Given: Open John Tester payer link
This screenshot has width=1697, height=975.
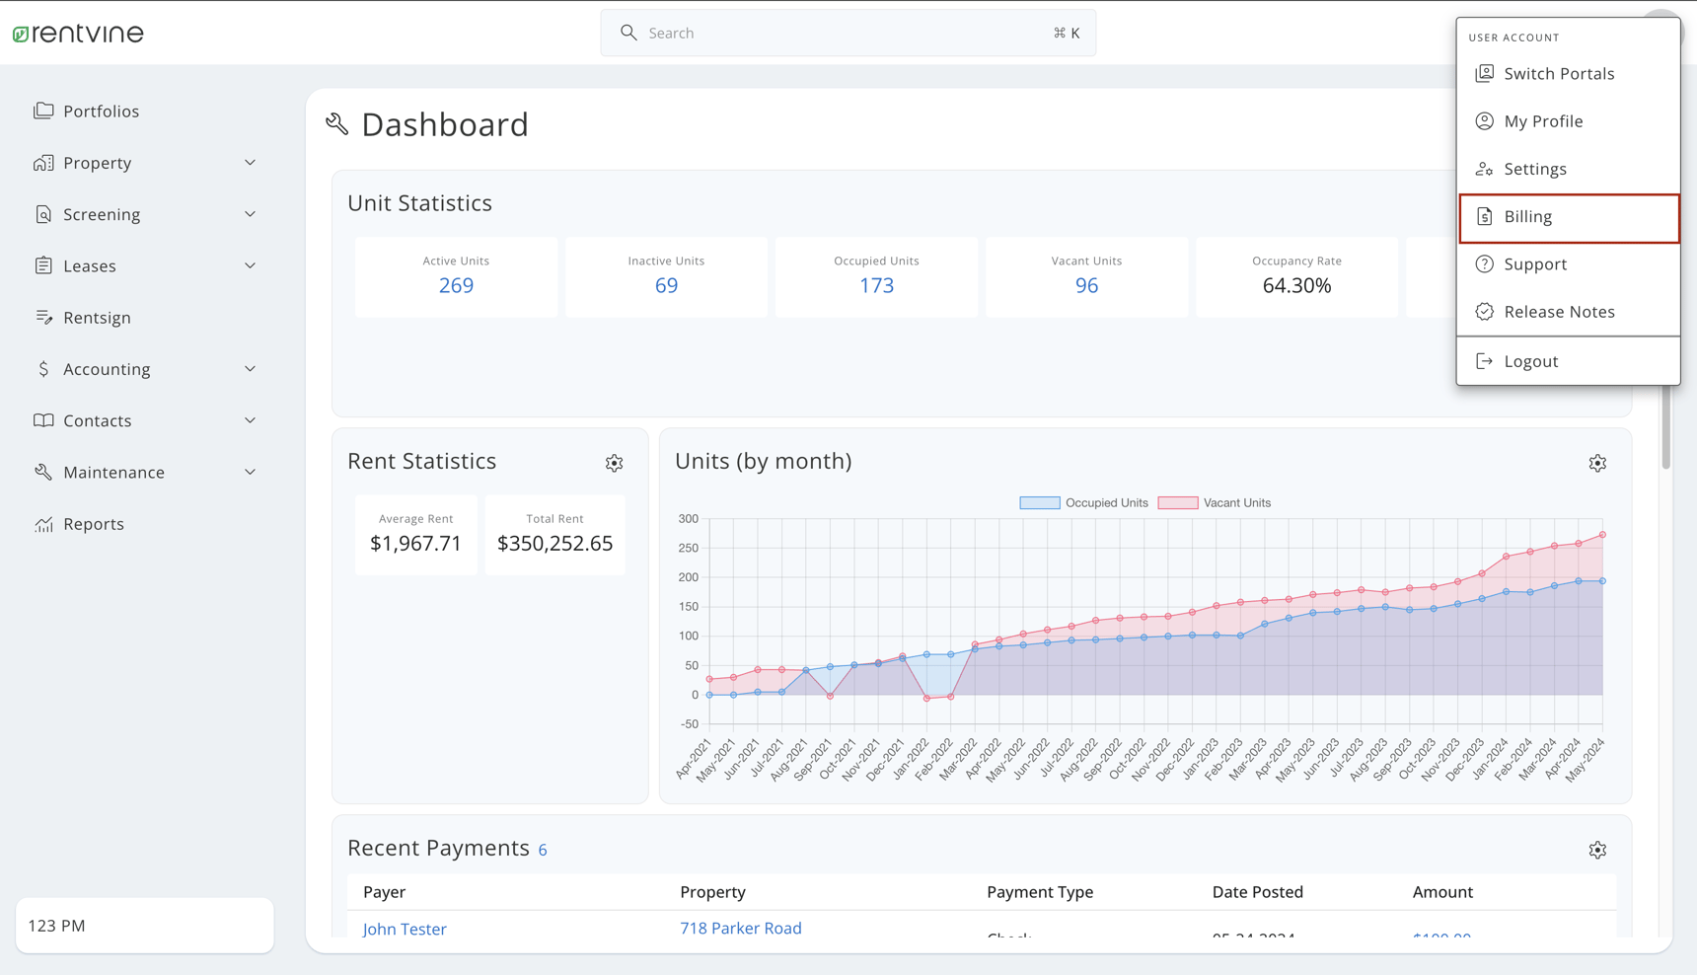Looking at the screenshot, I should coord(405,929).
